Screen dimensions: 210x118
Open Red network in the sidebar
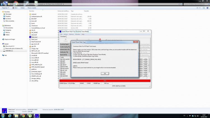[x=5, y=55]
